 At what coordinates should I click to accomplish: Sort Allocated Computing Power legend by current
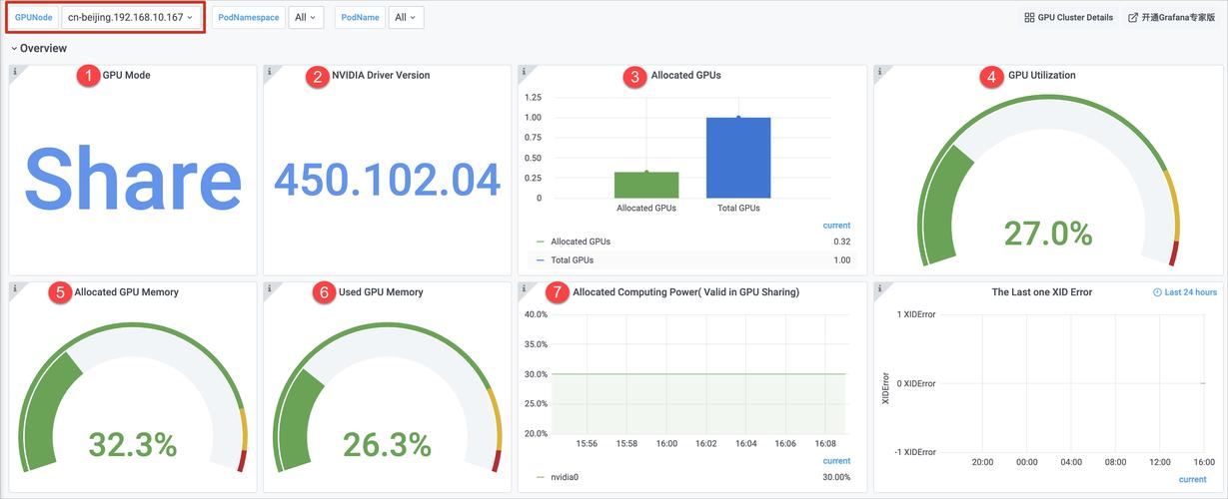[836, 461]
